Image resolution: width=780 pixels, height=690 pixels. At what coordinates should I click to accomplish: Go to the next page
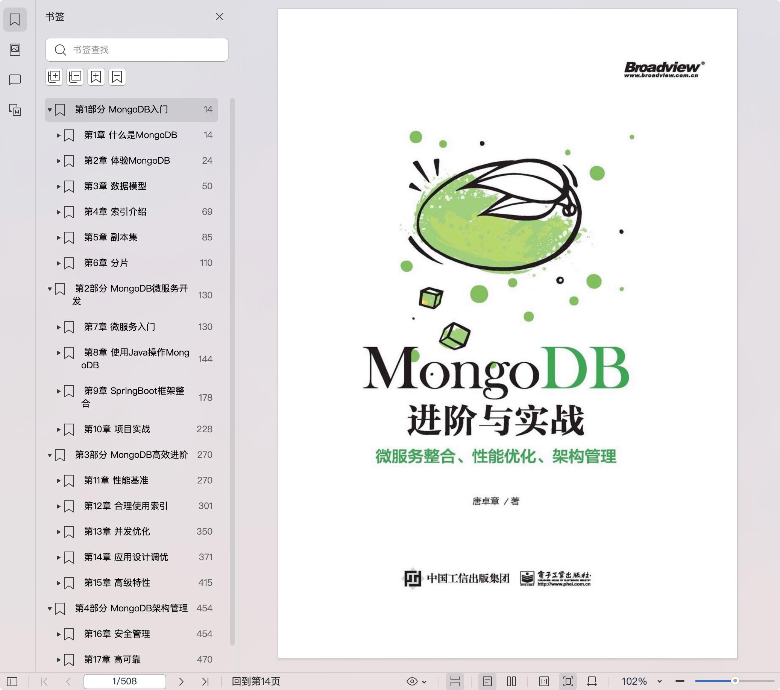(x=181, y=681)
